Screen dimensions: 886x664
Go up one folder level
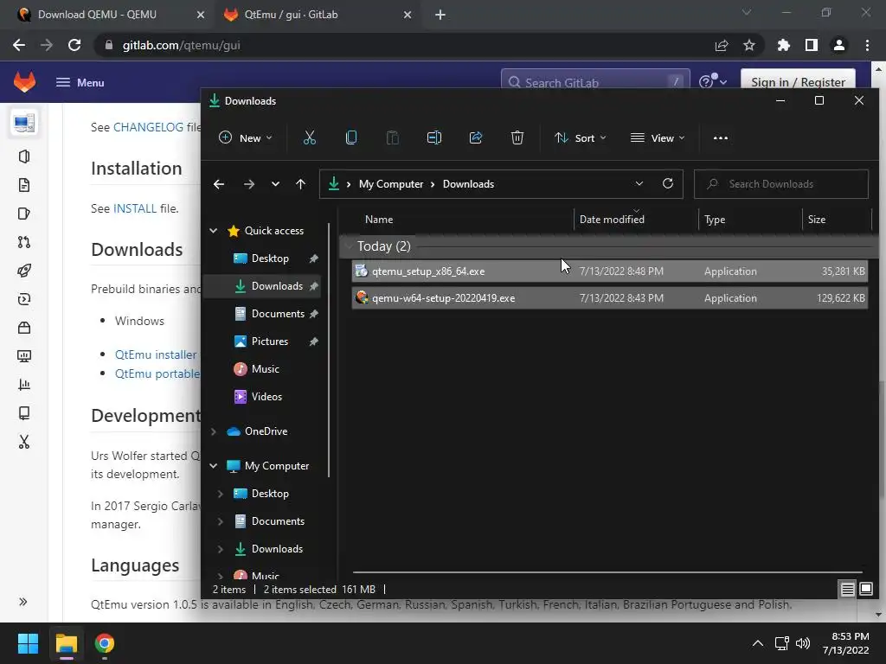click(300, 184)
